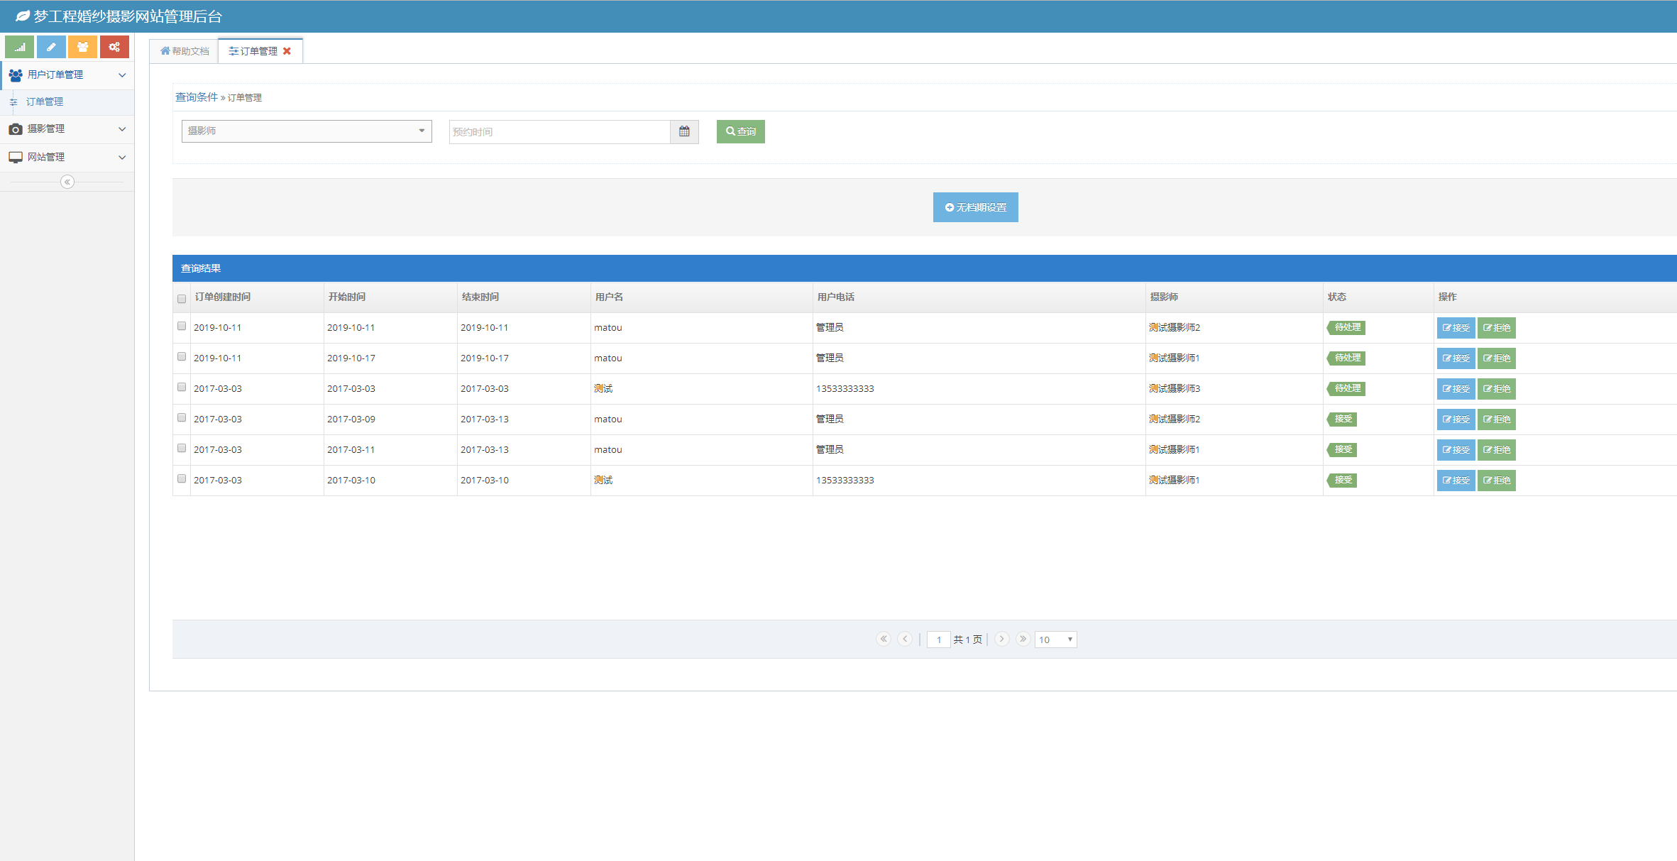Click the blue pencil shortcut icon

[x=51, y=47]
